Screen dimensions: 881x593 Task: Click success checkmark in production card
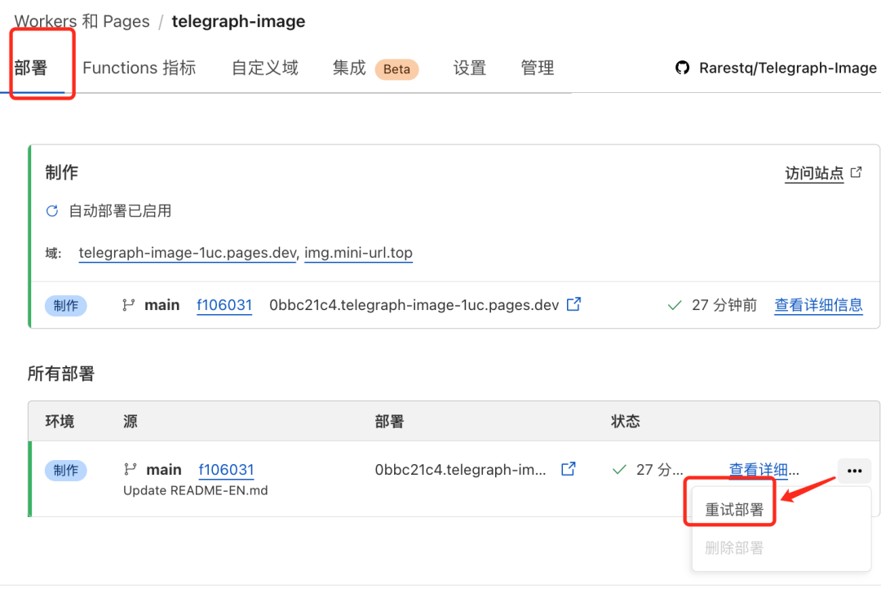[675, 305]
